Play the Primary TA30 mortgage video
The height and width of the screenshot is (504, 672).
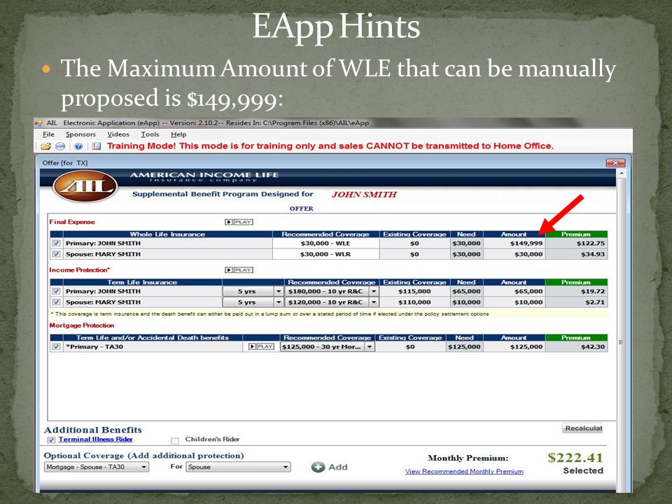[x=261, y=346]
